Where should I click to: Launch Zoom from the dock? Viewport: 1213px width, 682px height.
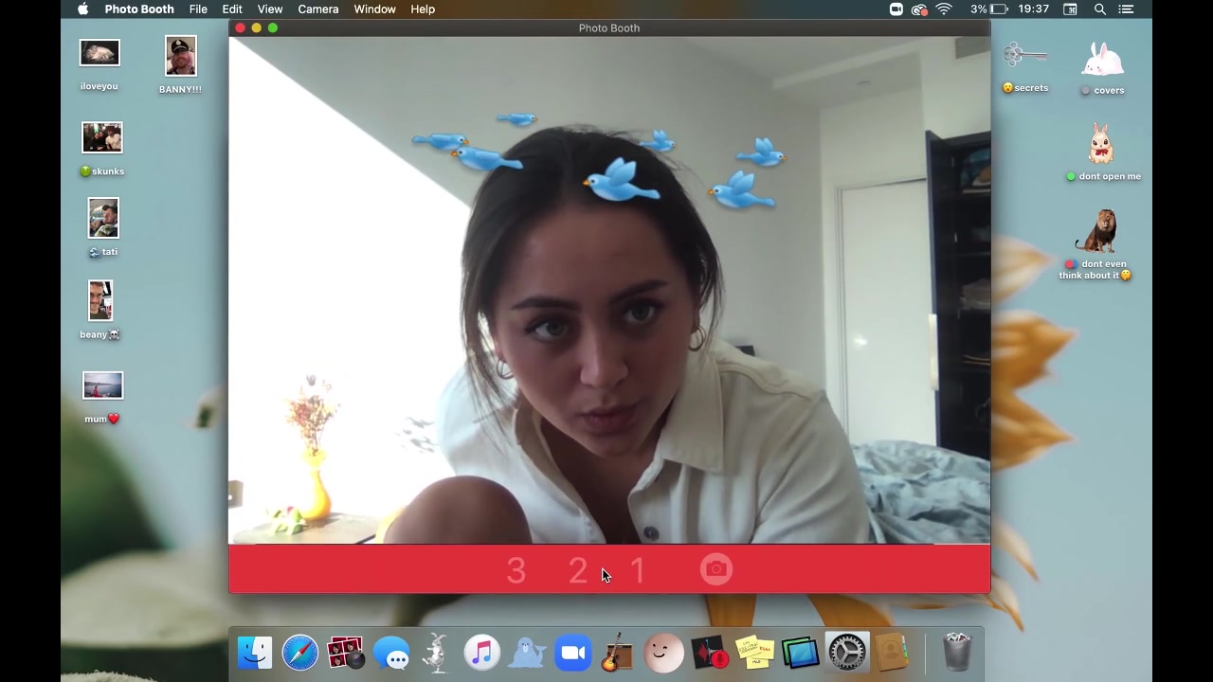[573, 654]
